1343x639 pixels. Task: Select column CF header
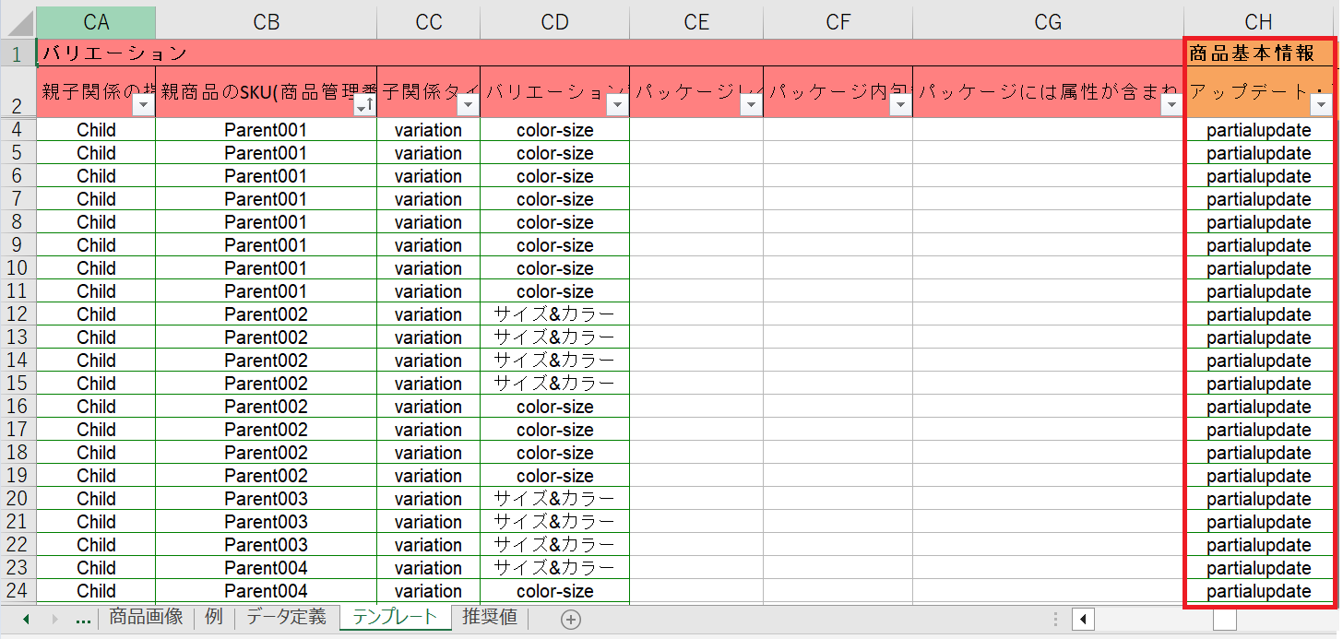[x=838, y=23]
